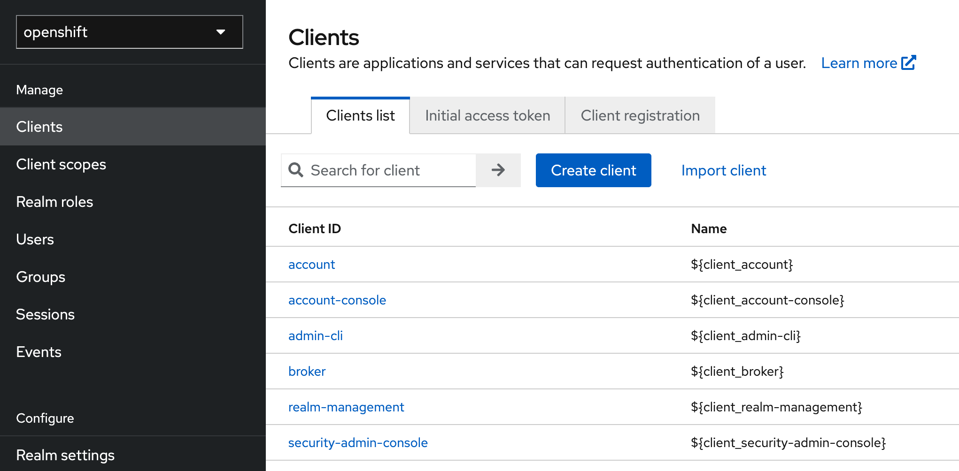The height and width of the screenshot is (471, 959).
Task: Open the Events page
Action: [39, 352]
